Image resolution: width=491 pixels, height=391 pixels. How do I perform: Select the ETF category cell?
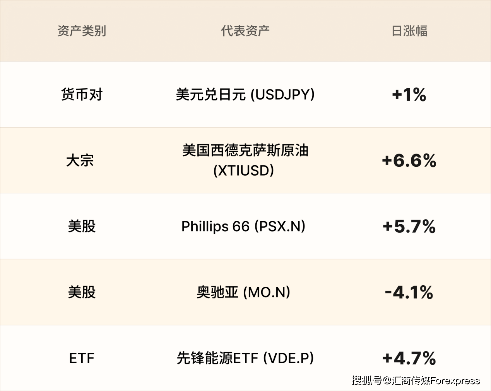82,358
